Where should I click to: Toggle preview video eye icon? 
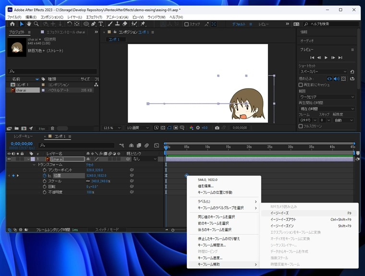click(x=329, y=79)
